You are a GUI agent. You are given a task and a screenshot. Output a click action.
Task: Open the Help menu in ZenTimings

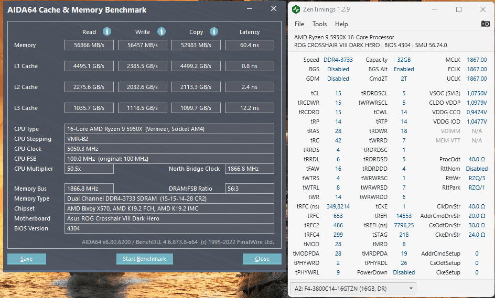pos(341,24)
